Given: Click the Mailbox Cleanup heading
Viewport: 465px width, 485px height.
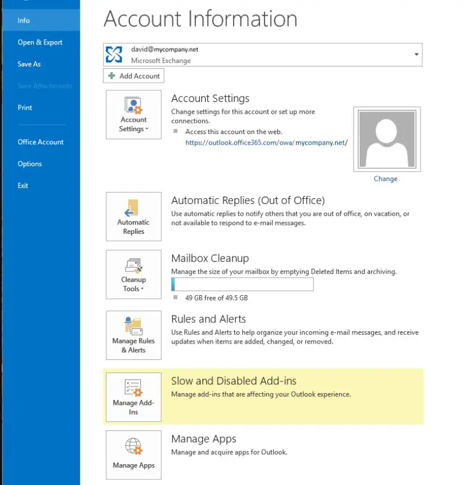Looking at the screenshot, I should click(x=210, y=259).
